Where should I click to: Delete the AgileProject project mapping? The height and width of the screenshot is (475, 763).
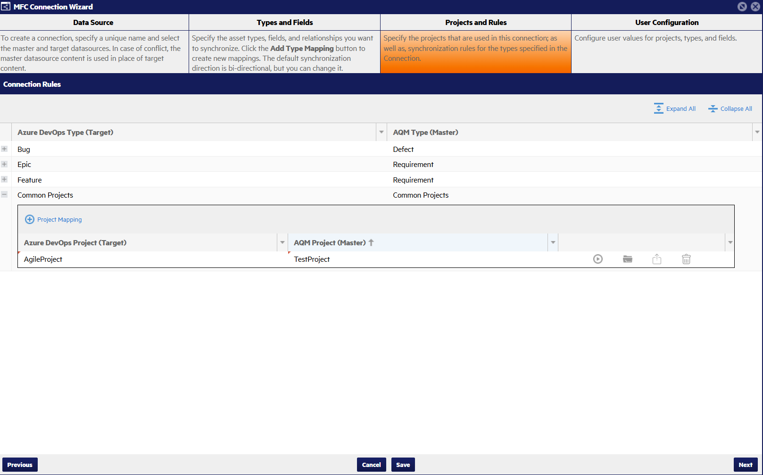click(686, 259)
